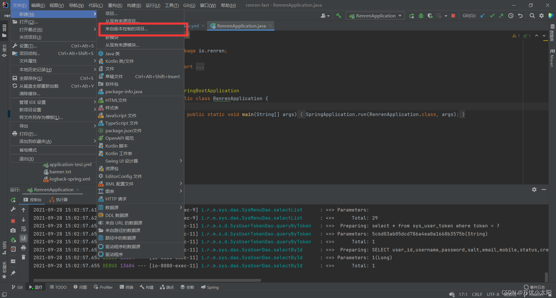This screenshot has height=298, width=556.
Task: Open the Spring tool window tab
Action: 210,287
